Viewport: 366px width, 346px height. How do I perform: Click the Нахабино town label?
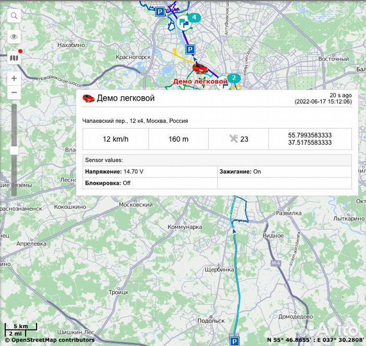coord(71,45)
